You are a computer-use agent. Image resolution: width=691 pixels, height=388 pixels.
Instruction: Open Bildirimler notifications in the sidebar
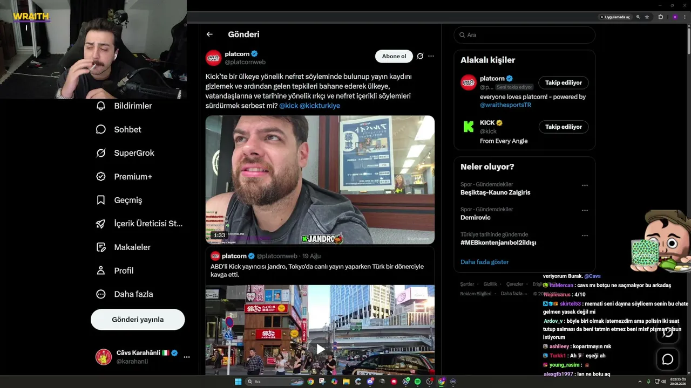click(125, 106)
